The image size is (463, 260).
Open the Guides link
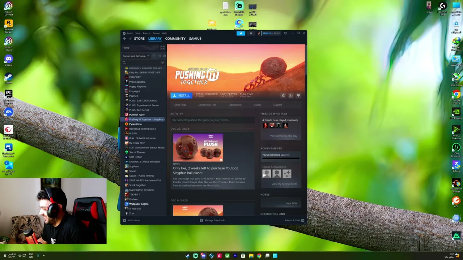[258, 105]
